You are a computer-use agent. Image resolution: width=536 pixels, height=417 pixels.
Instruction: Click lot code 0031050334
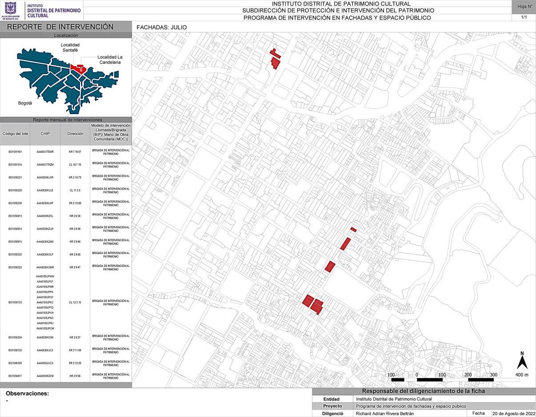(x=15, y=338)
